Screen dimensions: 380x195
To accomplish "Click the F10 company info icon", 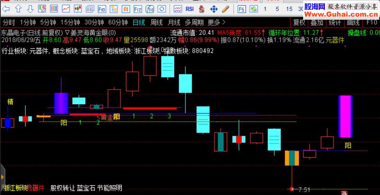I will (x=102, y=9).
